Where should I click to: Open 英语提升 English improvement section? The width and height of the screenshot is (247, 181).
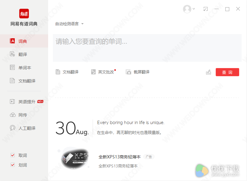24,102
